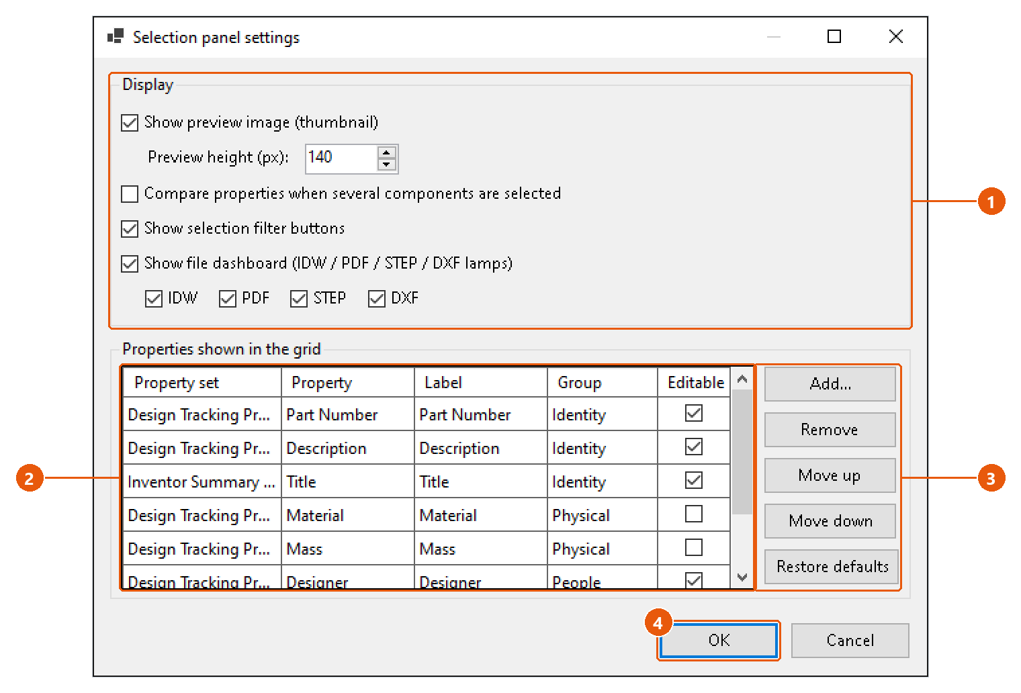This screenshot has height=693, width=1021.
Task: Click the Editable column header
Action: click(x=695, y=383)
